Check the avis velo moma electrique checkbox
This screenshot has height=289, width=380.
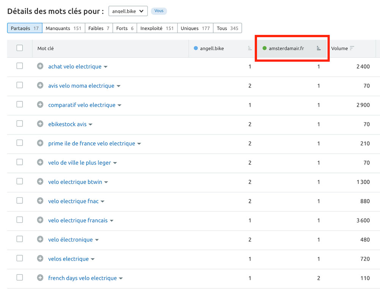pos(20,85)
